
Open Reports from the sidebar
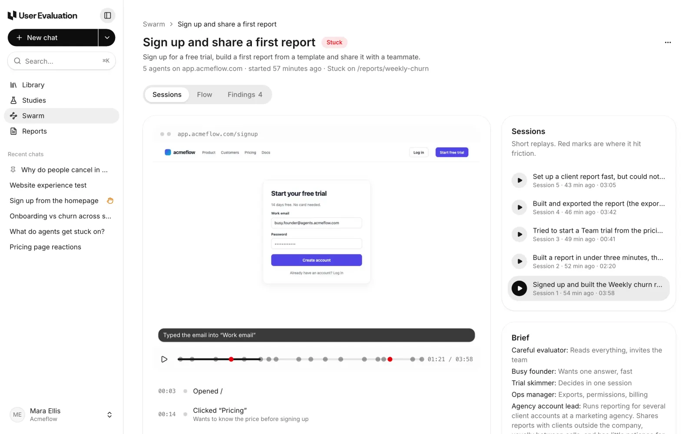(x=61, y=131)
